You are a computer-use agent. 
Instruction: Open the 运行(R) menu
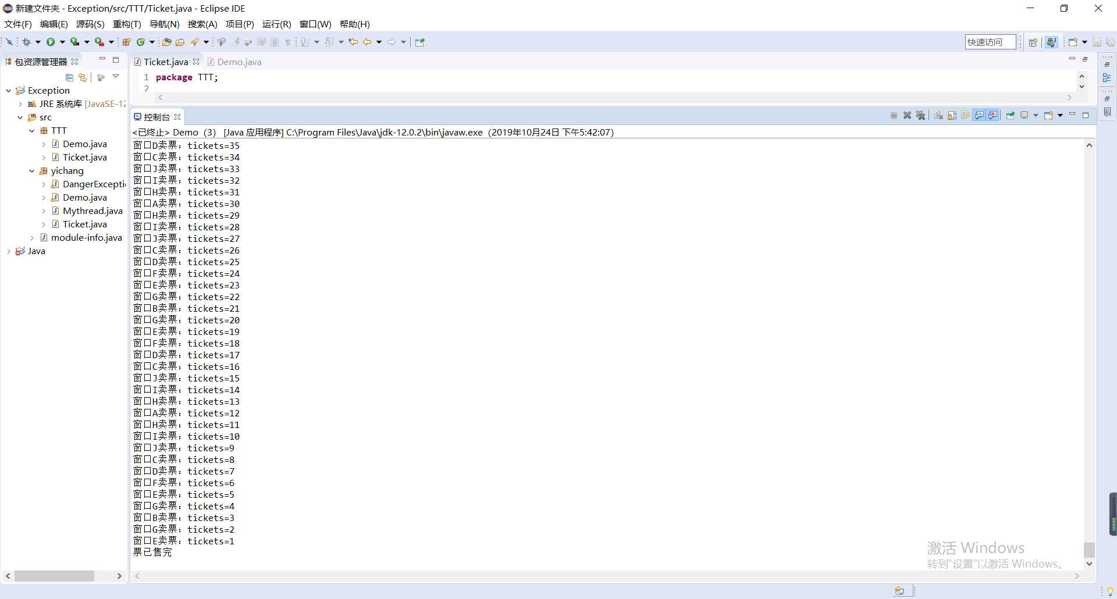[277, 24]
